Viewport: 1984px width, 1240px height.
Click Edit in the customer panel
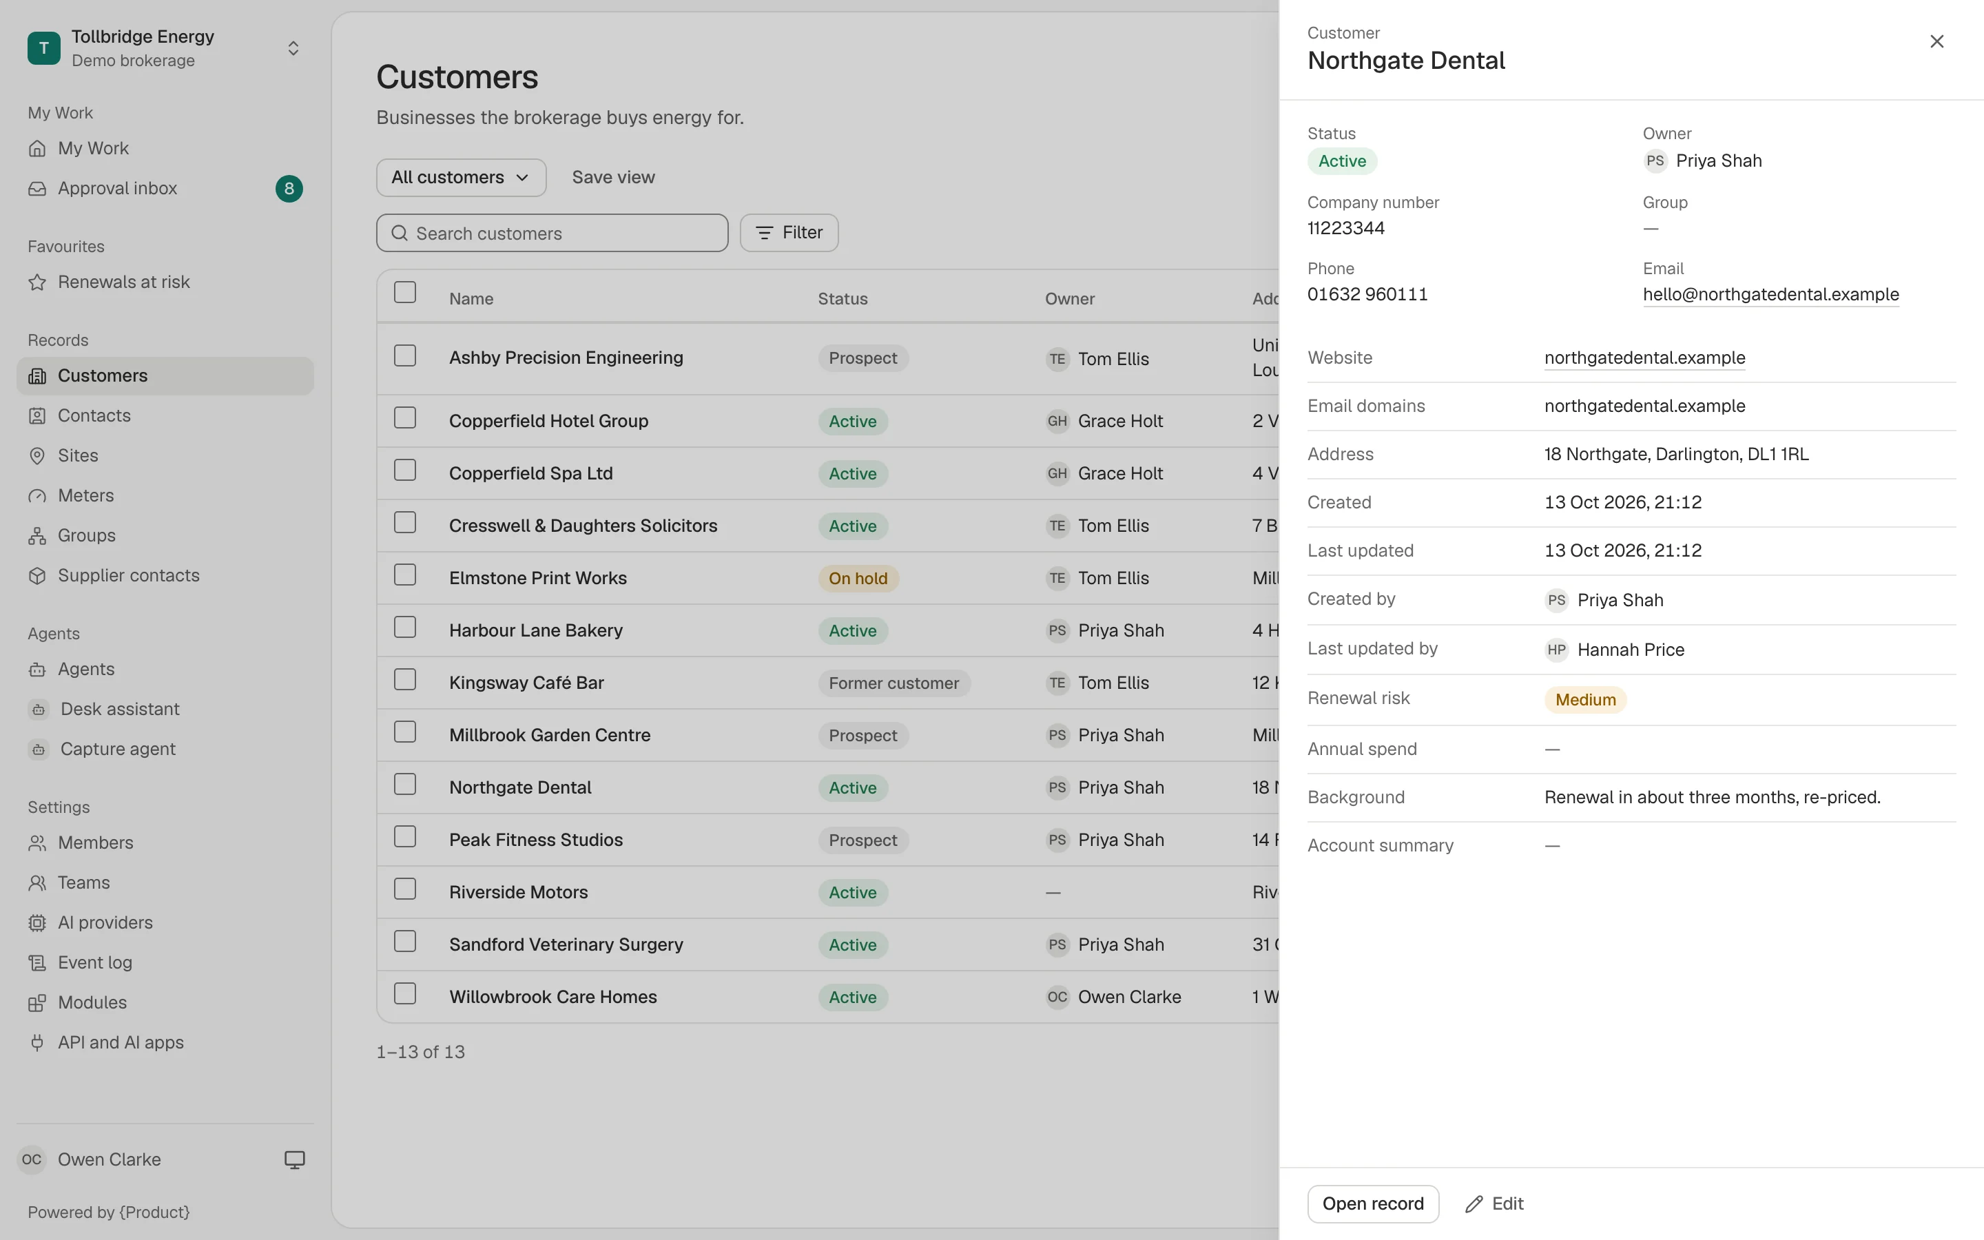point(1495,1204)
